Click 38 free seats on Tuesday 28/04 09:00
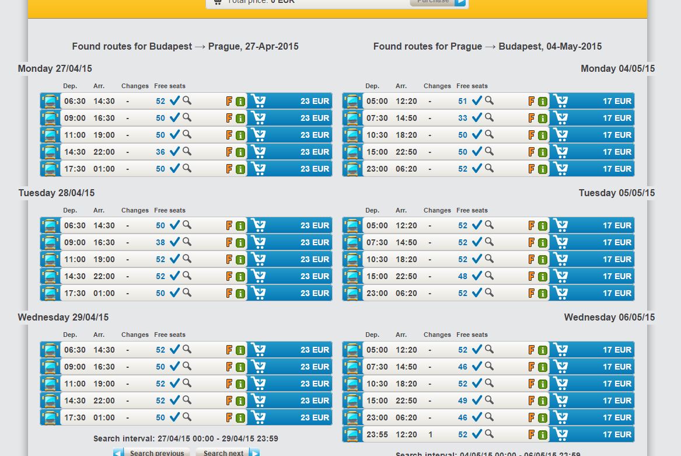This screenshot has height=456, width=681. 160,242
